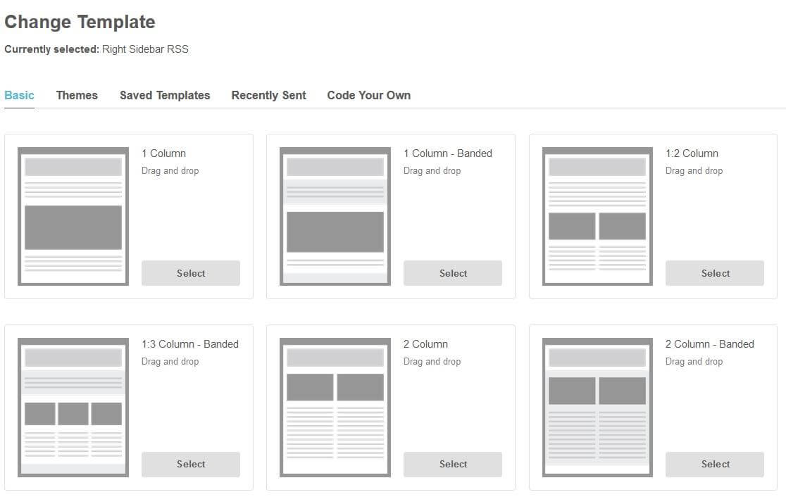The width and height of the screenshot is (786, 504).
Task: Click the 1 Column layout thumbnail
Action: pos(73,216)
